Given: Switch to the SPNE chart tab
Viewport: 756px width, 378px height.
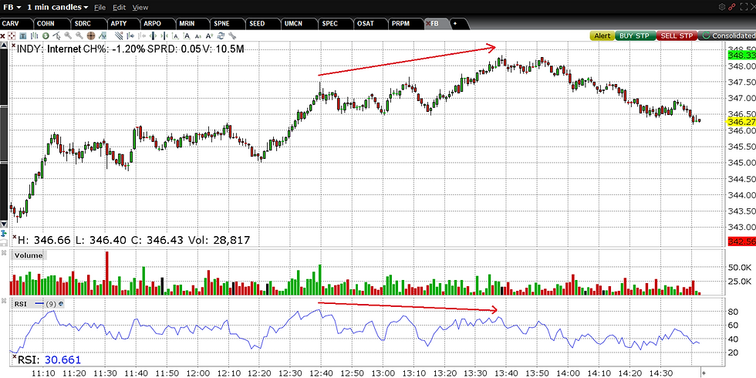Looking at the screenshot, I should (x=228, y=23).
